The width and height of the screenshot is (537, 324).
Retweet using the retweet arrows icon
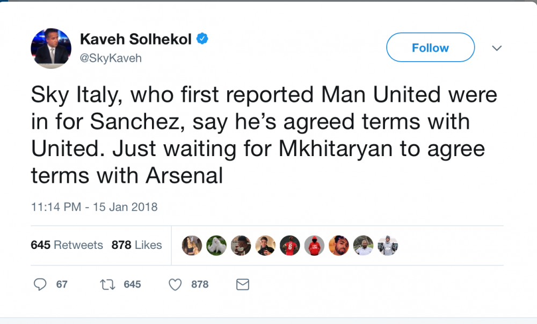(107, 285)
